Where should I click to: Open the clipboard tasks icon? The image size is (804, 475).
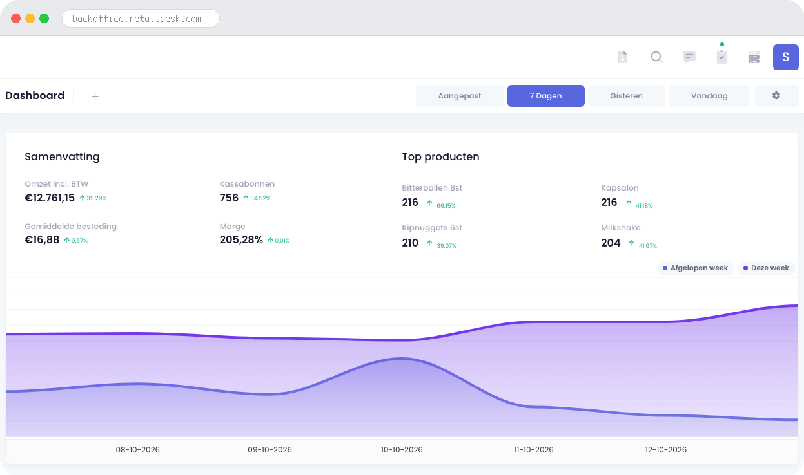click(x=721, y=57)
